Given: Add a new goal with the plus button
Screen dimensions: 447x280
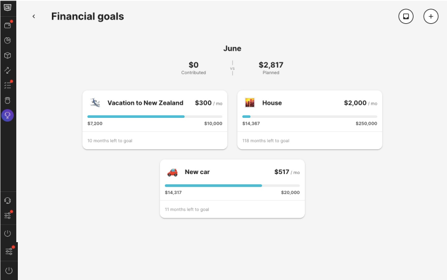Looking at the screenshot, I should click(431, 17).
